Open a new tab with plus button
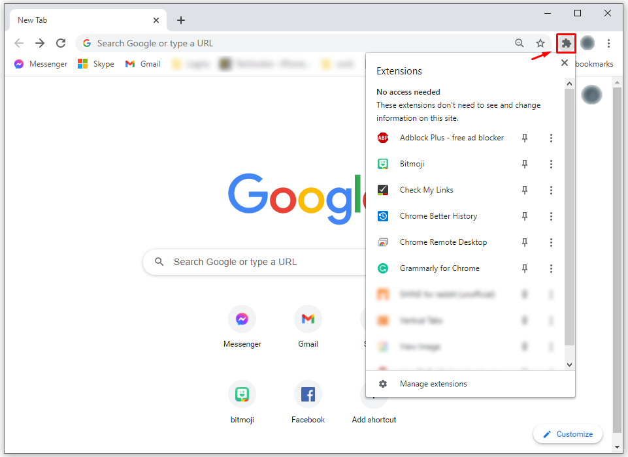This screenshot has height=457, width=628. click(181, 20)
